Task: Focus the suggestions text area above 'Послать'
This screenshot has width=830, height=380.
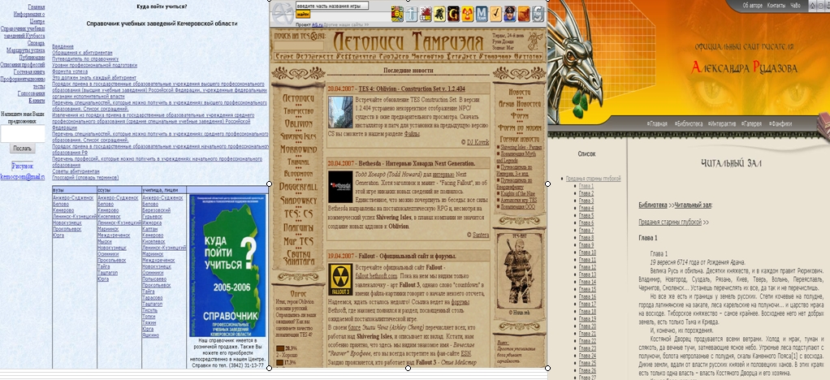Action: pos(22,133)
